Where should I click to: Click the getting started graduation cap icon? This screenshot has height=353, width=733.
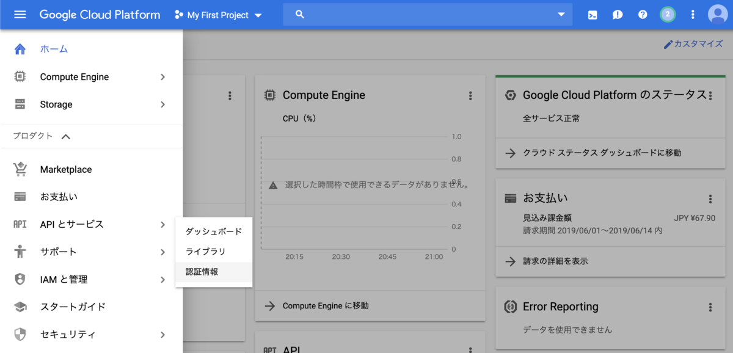[x=20, y=307]
